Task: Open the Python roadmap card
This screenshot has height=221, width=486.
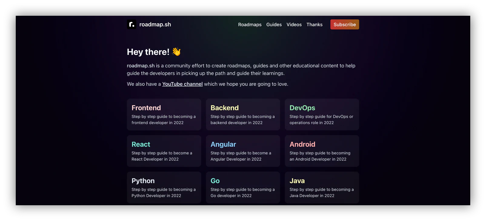Action: click(x=164, y=187)
